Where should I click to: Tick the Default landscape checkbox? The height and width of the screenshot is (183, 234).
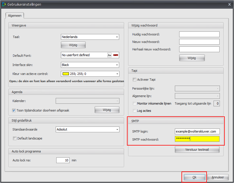(14, 138)
